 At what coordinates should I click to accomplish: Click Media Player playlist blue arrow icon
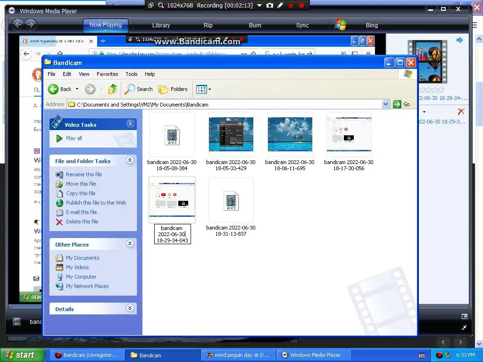point(459,40)
